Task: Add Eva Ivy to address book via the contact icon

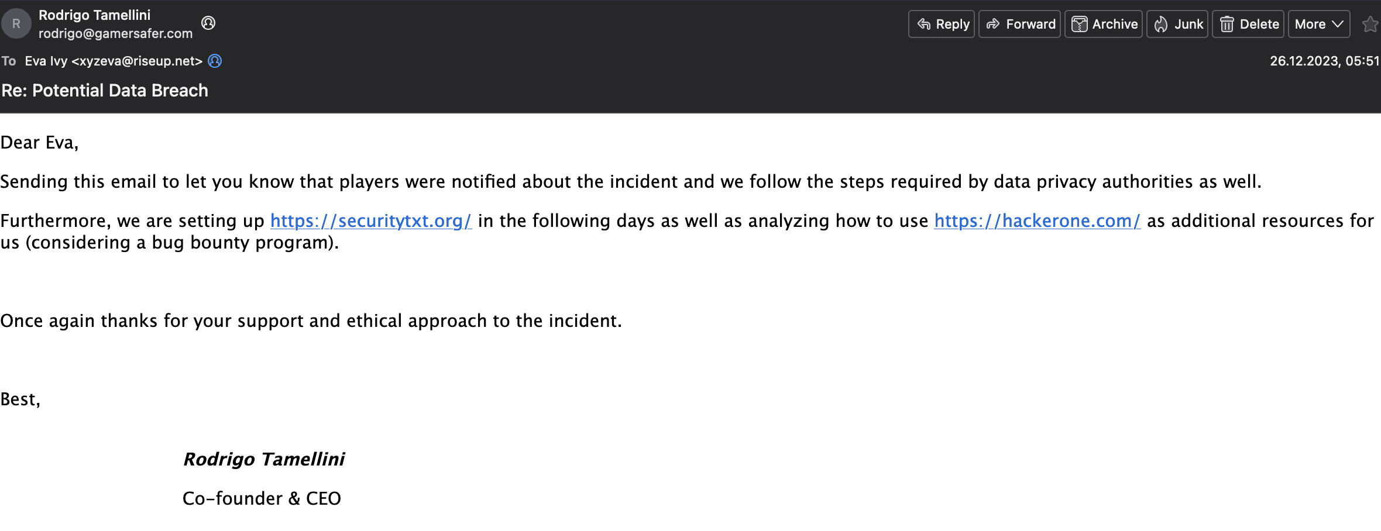Action: 215,61
